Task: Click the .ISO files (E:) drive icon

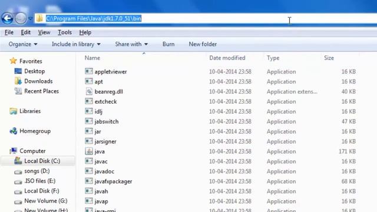Action: [18, 182]
